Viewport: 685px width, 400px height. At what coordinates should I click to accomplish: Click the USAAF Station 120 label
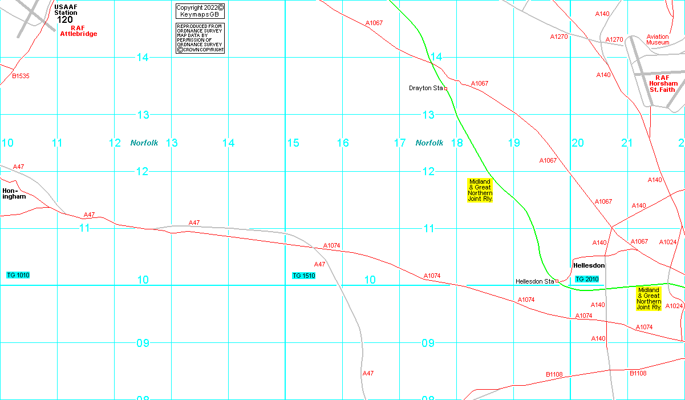pos(66,13)
